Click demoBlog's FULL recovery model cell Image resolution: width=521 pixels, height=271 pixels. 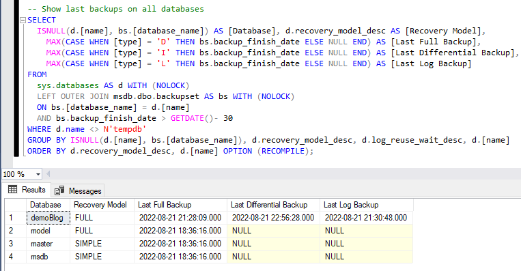pyautogui.click(x=102, y=218)
